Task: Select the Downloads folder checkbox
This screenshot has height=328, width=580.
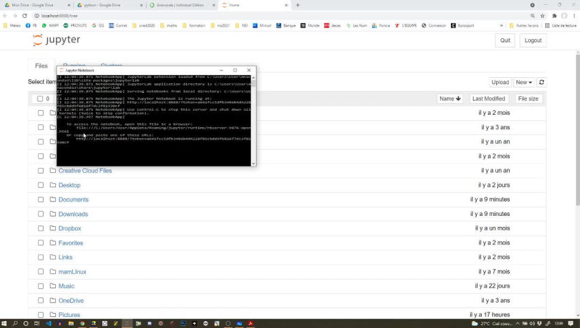Action: (x=40, y=214)
